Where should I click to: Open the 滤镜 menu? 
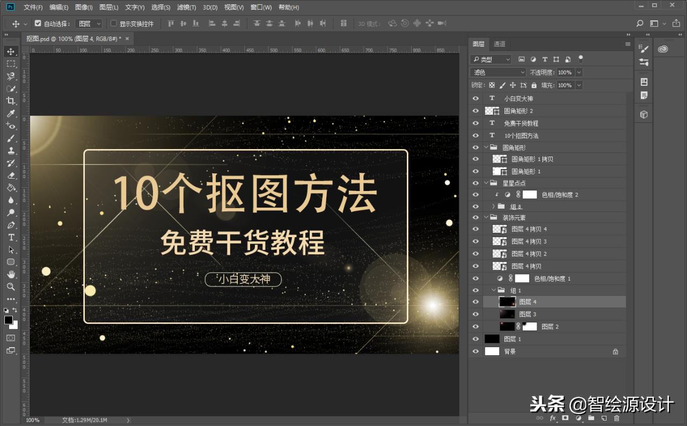click(x=186, y=7)
